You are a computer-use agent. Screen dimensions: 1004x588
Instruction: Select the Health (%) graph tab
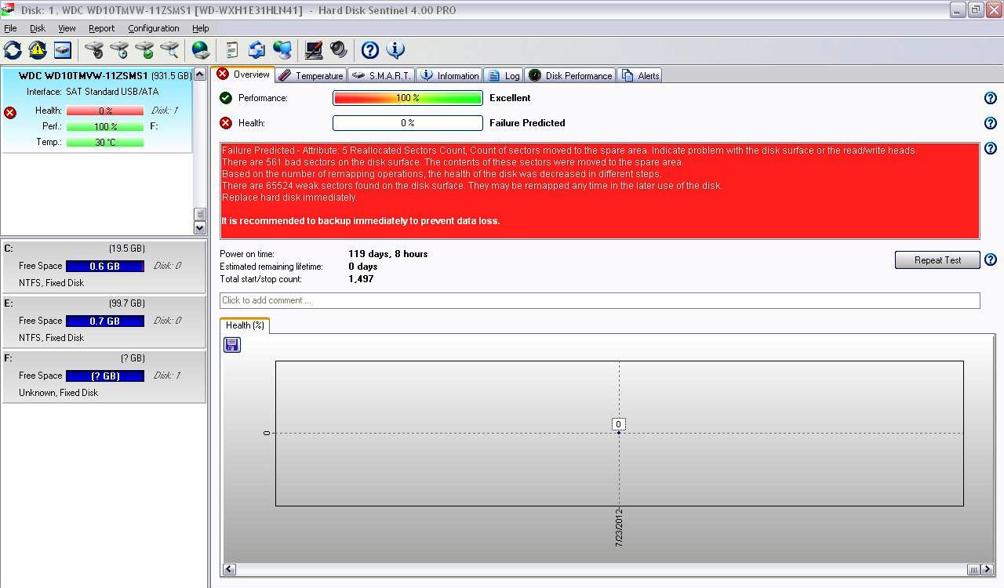(x=245, y=325)
